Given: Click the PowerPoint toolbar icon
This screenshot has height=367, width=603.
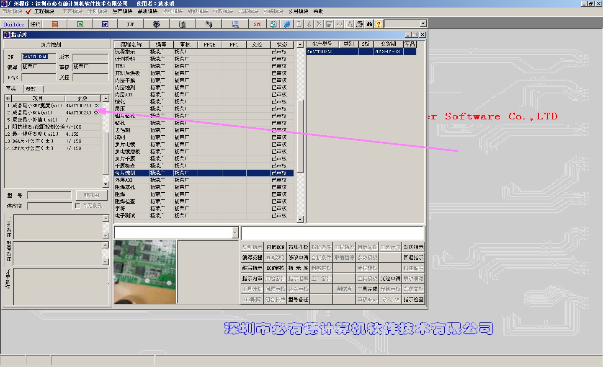Looking at the screenshot, I should tap(55, 24).
